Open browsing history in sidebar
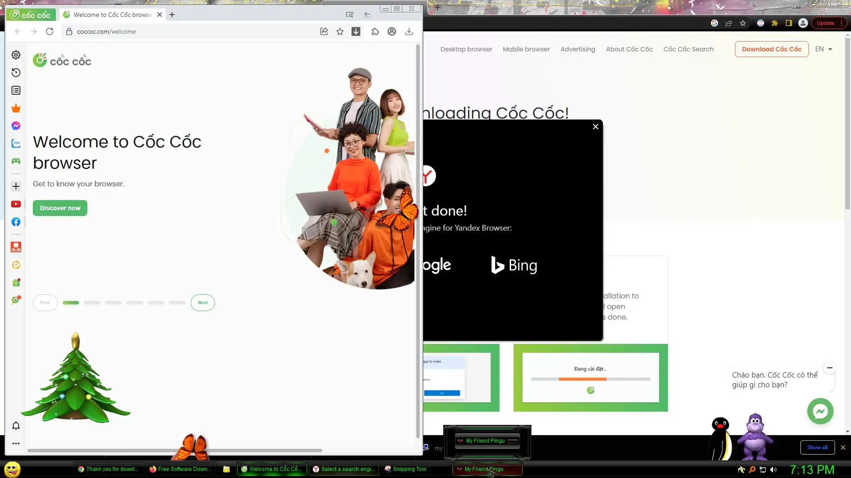Image resolution: width=851 pixels, height=478 pixels. pyautogui.click(x=16, y=73)
